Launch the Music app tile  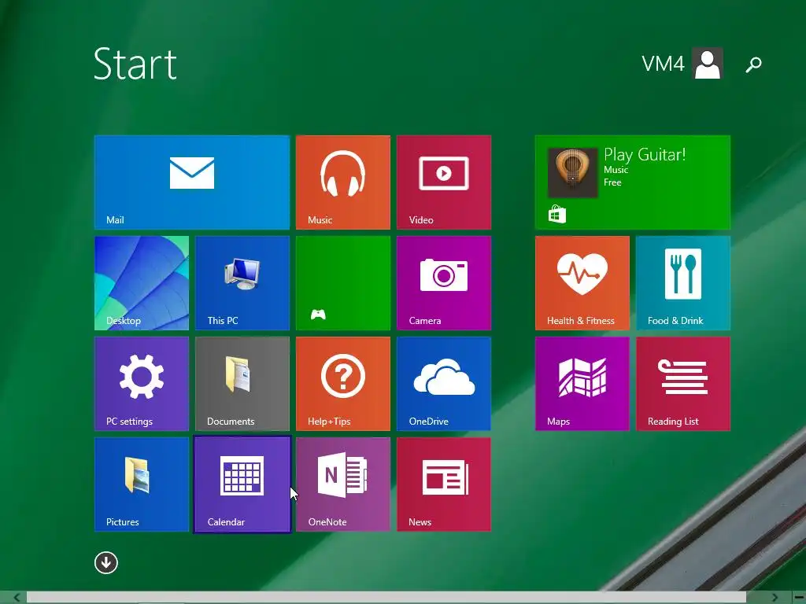pos(343,182)
